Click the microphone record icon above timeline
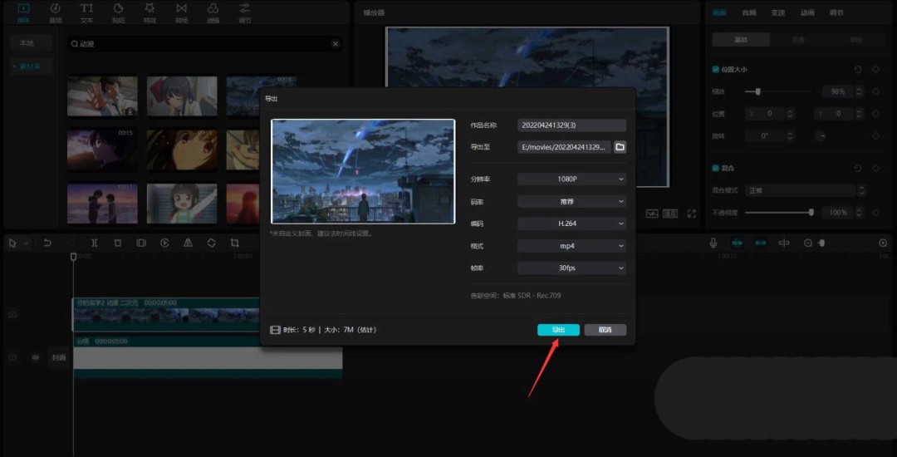This screenshot has height=457, width=897. coord(713,243)
